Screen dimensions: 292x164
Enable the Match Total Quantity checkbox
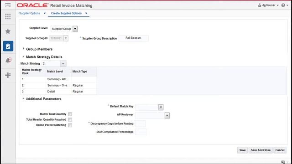tap(70, 114)
